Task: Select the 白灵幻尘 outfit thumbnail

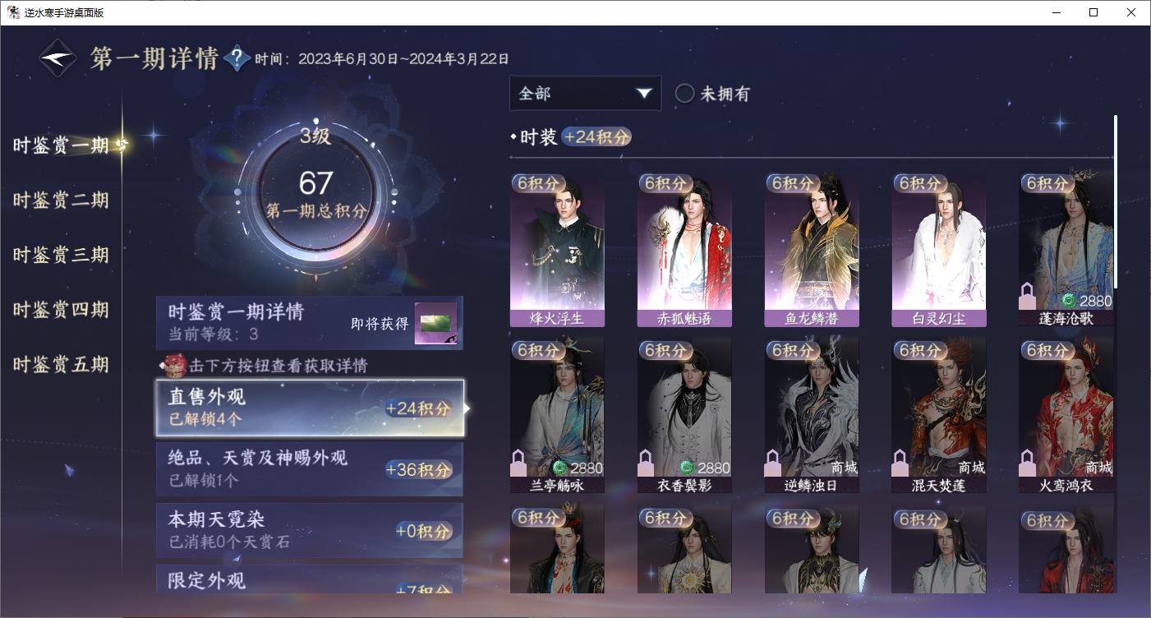Action: point(939,249)
